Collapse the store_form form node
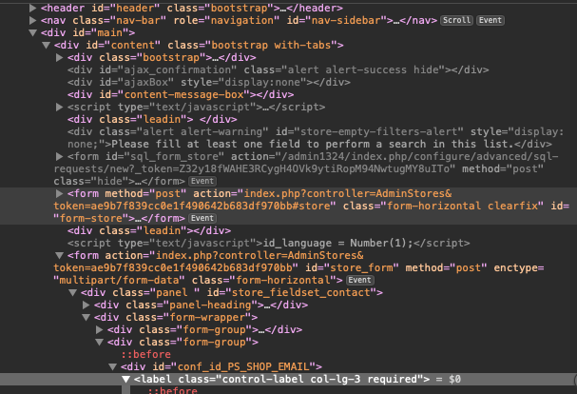 (x=59, y=255)
